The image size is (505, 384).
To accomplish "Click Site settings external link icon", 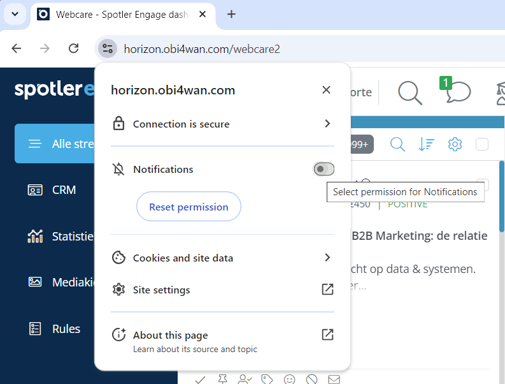I will tap(327, 290).
